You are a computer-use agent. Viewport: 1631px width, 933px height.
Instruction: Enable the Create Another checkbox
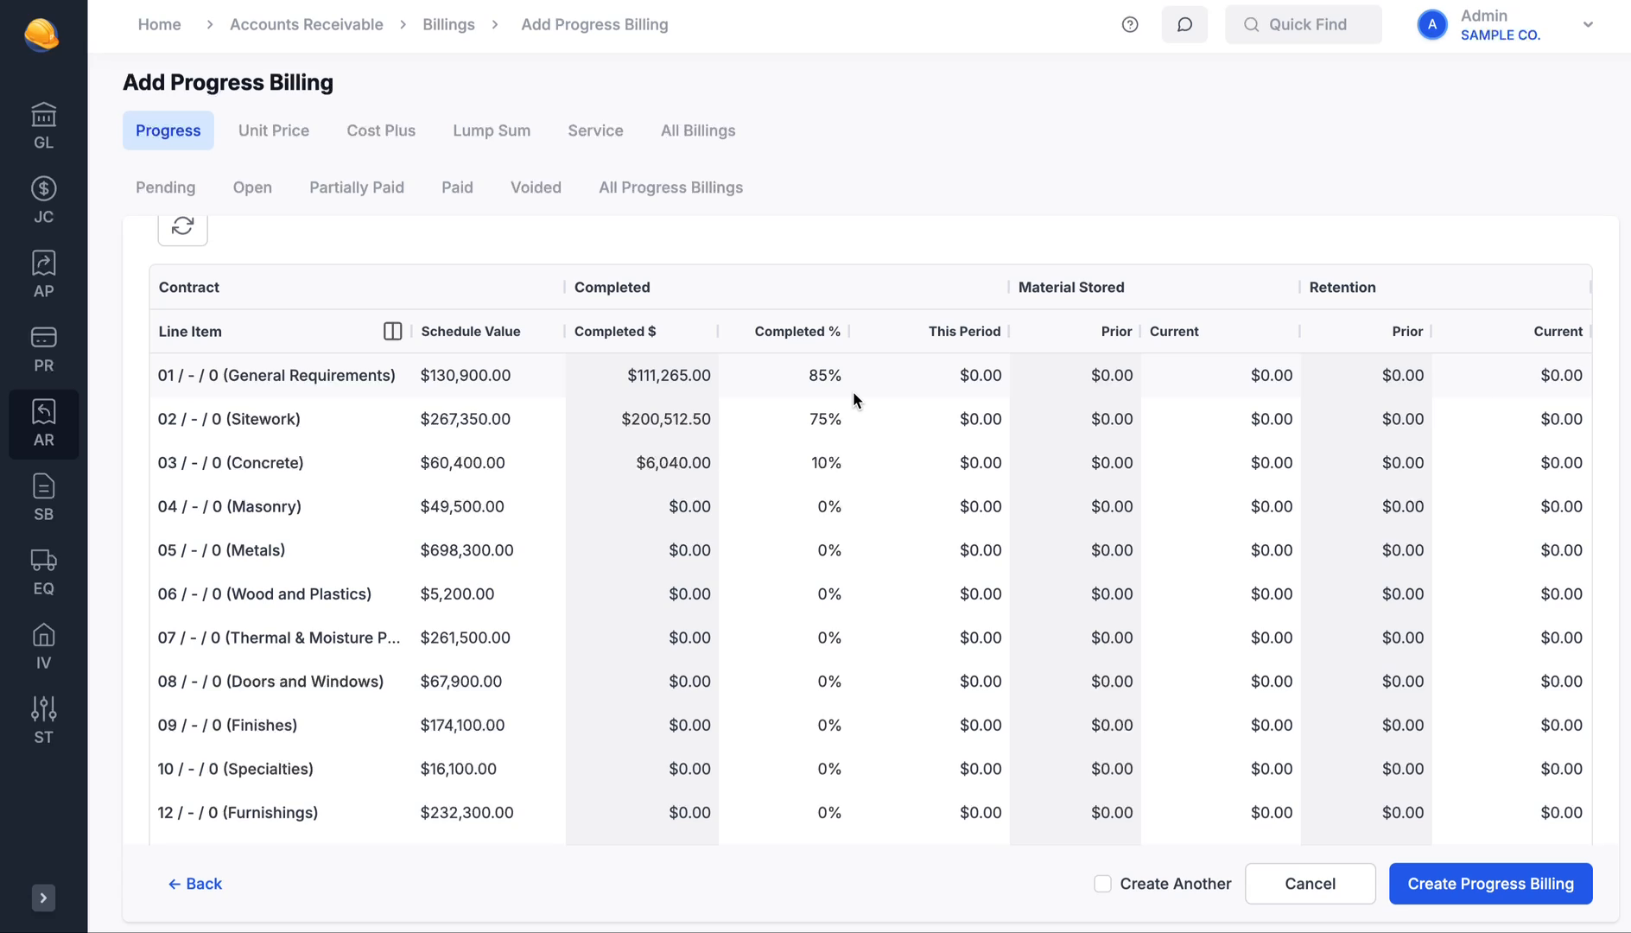point(1103,884)
